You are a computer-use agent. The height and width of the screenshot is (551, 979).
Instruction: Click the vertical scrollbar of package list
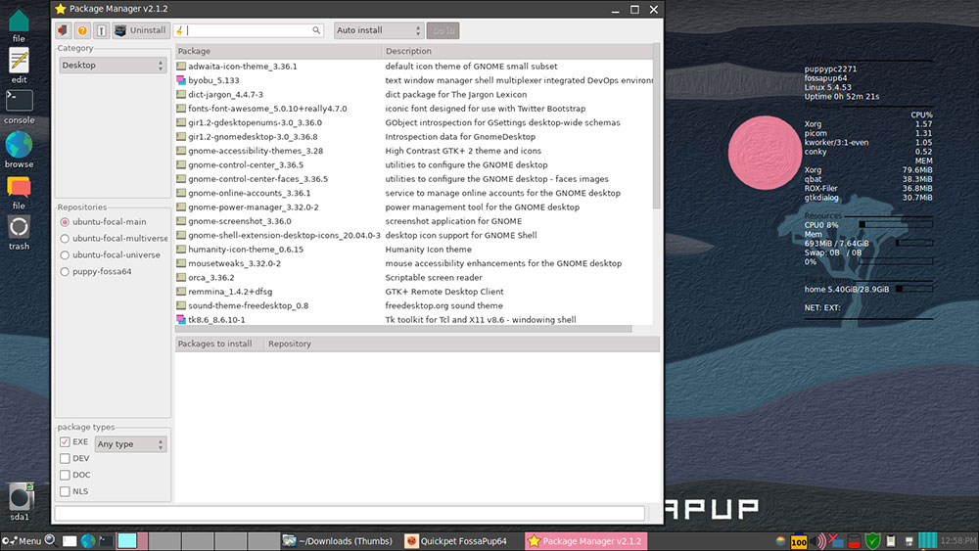coord(656,125)
